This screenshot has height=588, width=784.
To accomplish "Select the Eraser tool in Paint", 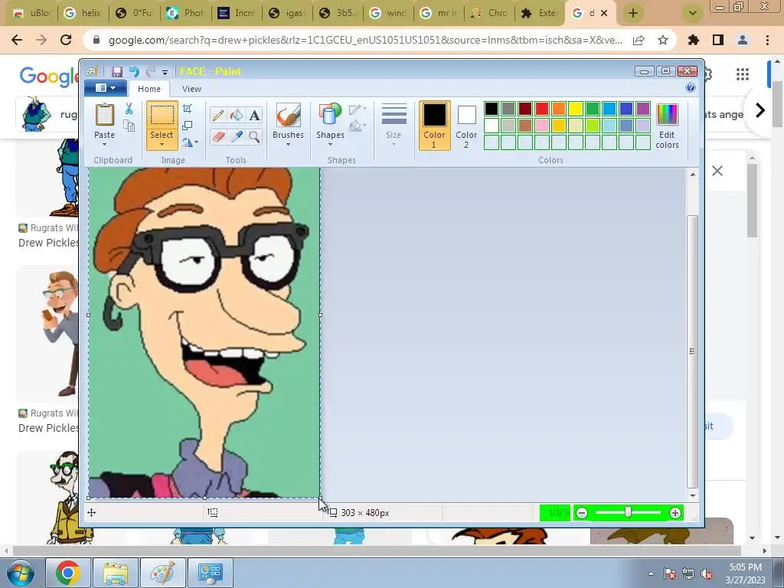I will [218, 136].
